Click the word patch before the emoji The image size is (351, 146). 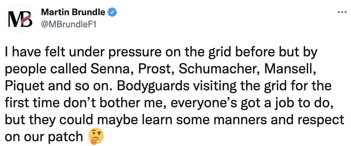(67, 136)
